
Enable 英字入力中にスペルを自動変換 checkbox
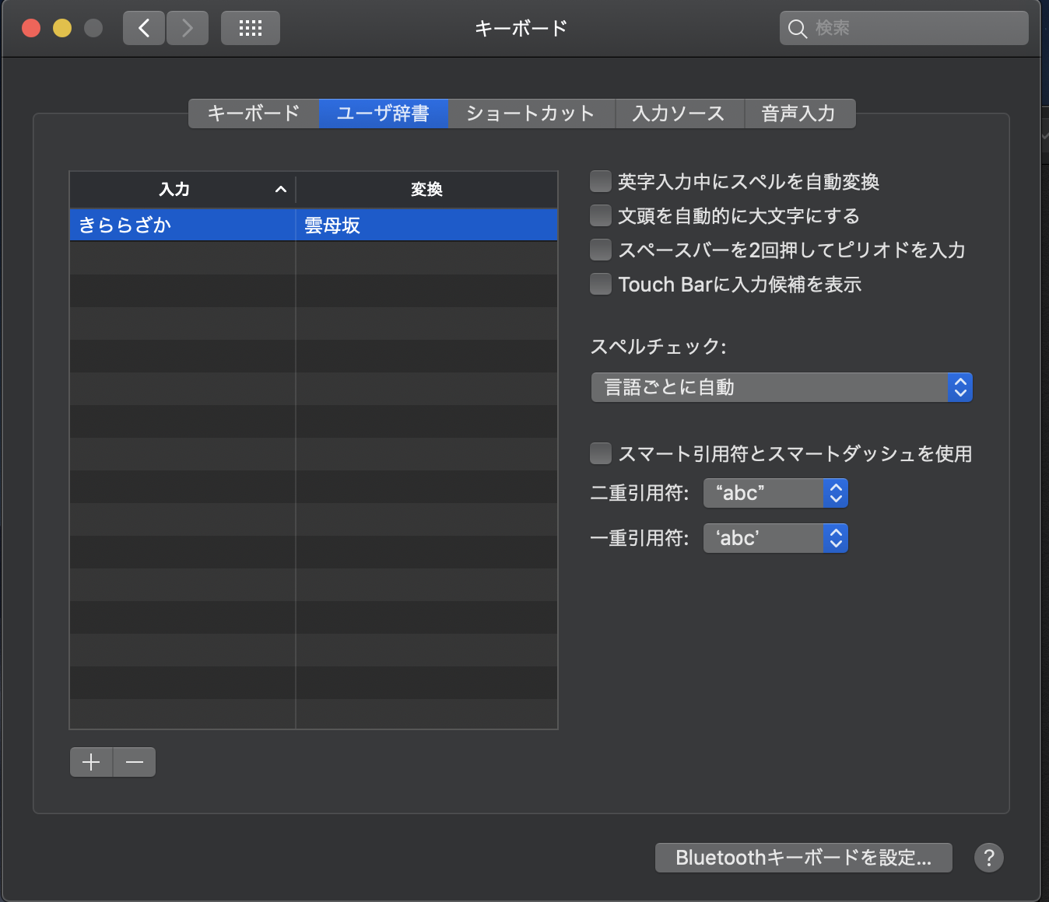click(x=601, y=181)
